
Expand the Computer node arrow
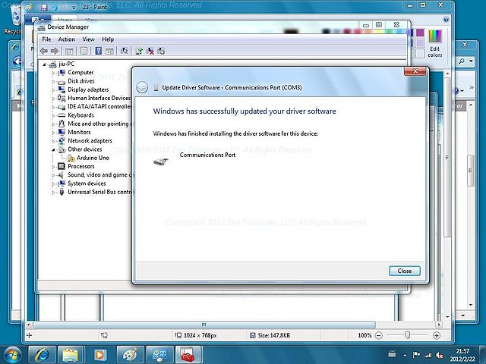53,73
